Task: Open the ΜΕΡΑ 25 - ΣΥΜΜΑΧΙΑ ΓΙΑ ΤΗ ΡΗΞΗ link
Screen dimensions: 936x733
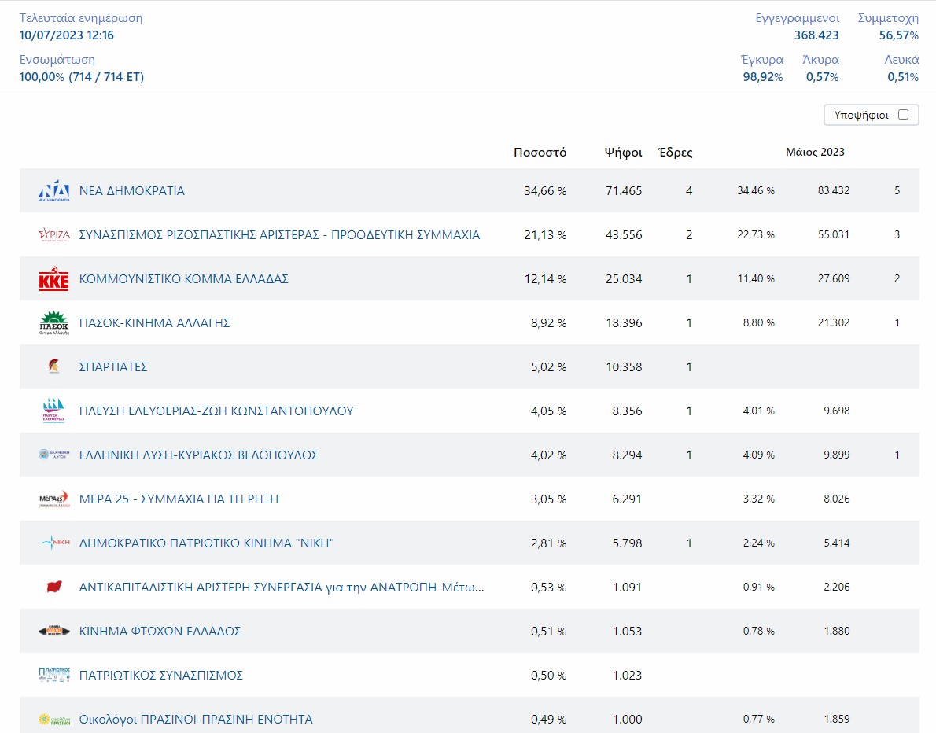Action: (179, 499)
